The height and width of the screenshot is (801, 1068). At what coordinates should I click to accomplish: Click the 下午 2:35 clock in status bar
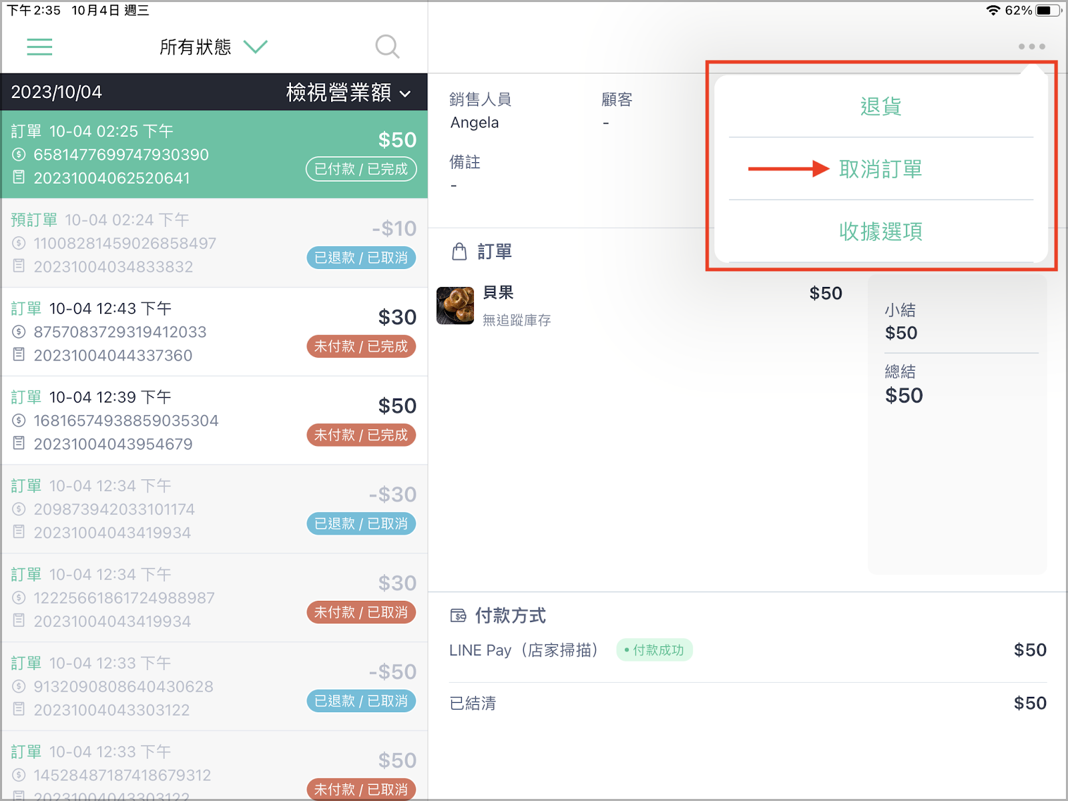coord(33,10)
